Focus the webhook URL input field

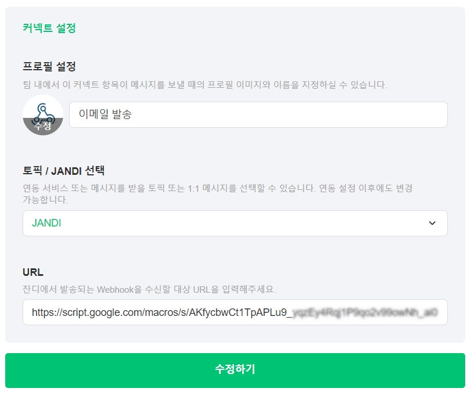click(x=235, y=312)
